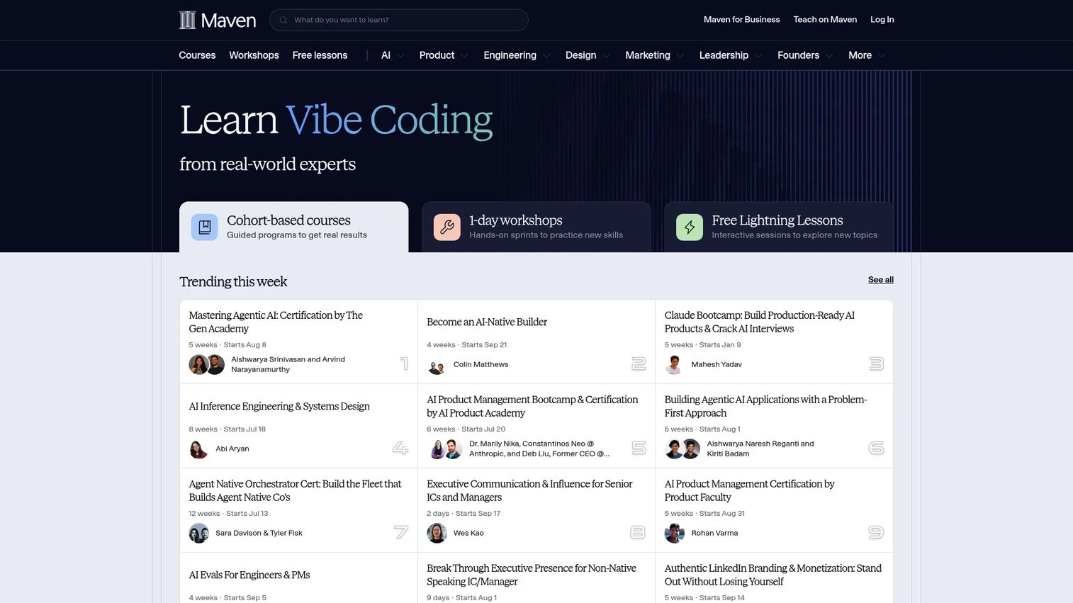Focus the 'What do you want to learn?' search field
Viewport: 1073px width, 603px height.
click(399, 20)
